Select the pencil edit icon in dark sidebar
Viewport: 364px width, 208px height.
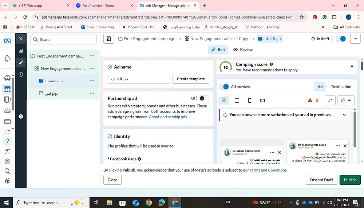point(21,62)
